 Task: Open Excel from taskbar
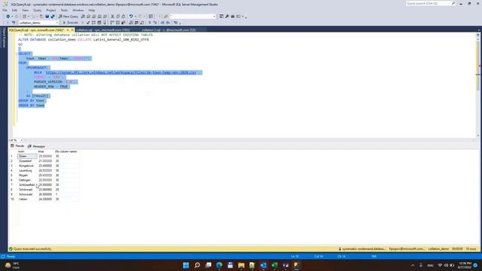click(x=274, y=265)
